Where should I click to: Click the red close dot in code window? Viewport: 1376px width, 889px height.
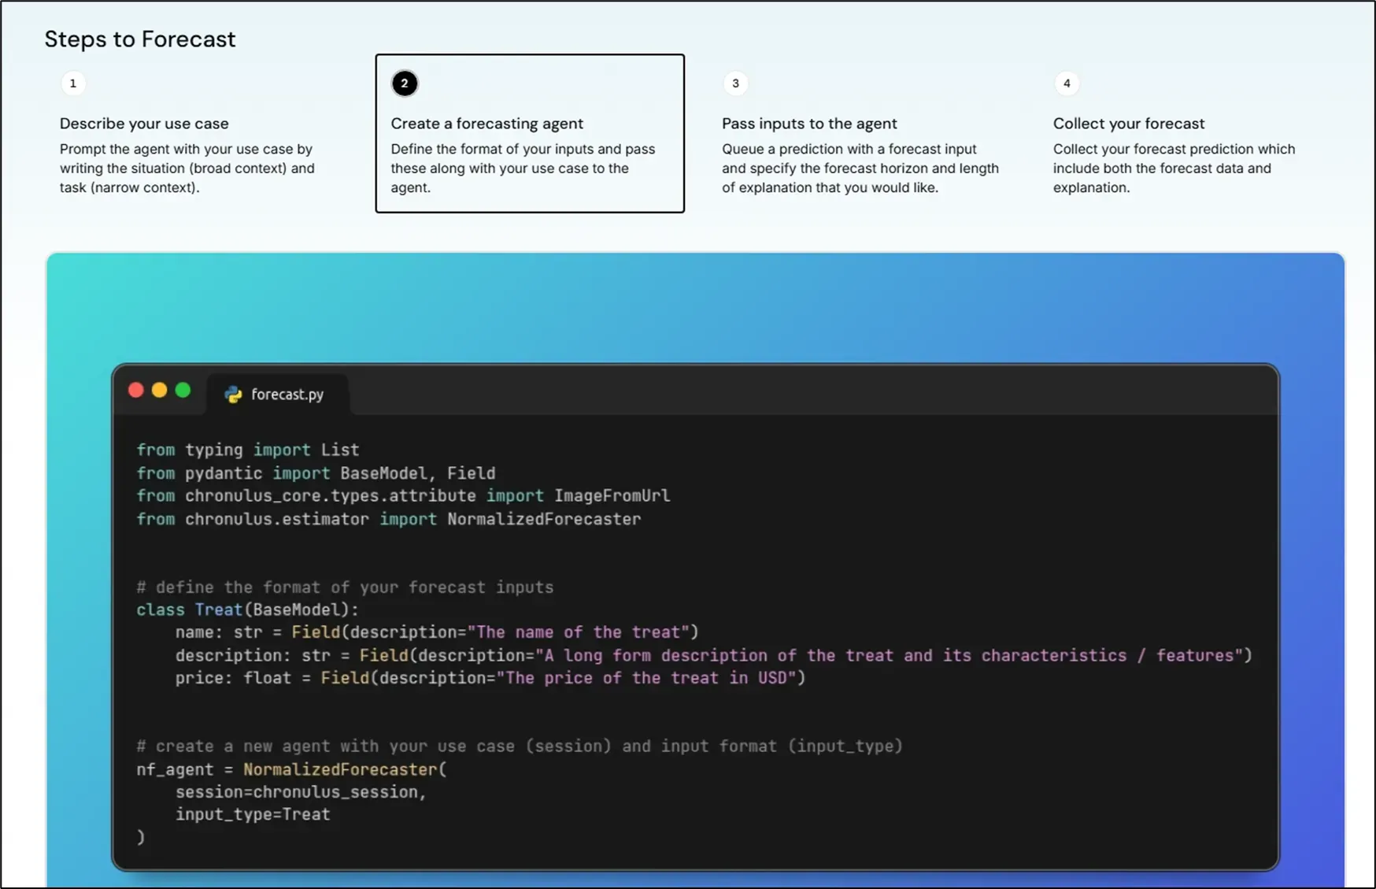[x=136, y=391]
